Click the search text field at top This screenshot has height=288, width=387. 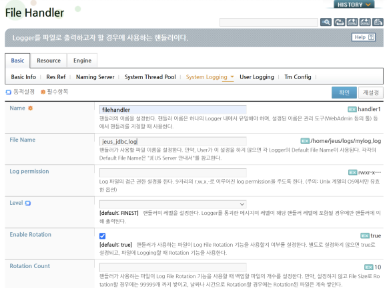tap(268, 22)
